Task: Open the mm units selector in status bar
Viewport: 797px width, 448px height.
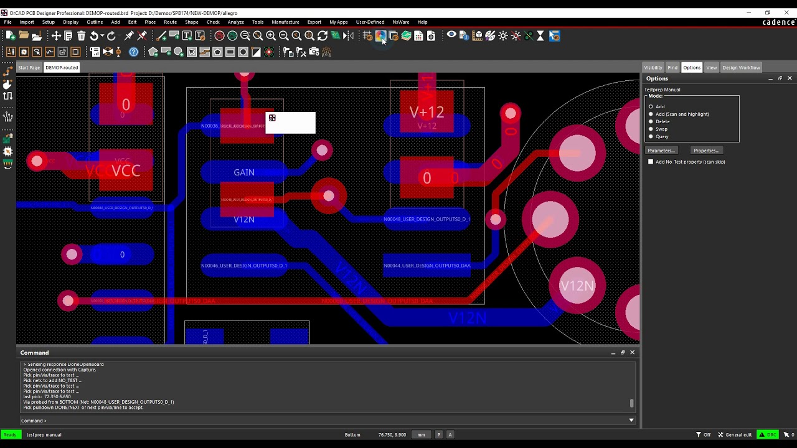Action: [421, 434]
